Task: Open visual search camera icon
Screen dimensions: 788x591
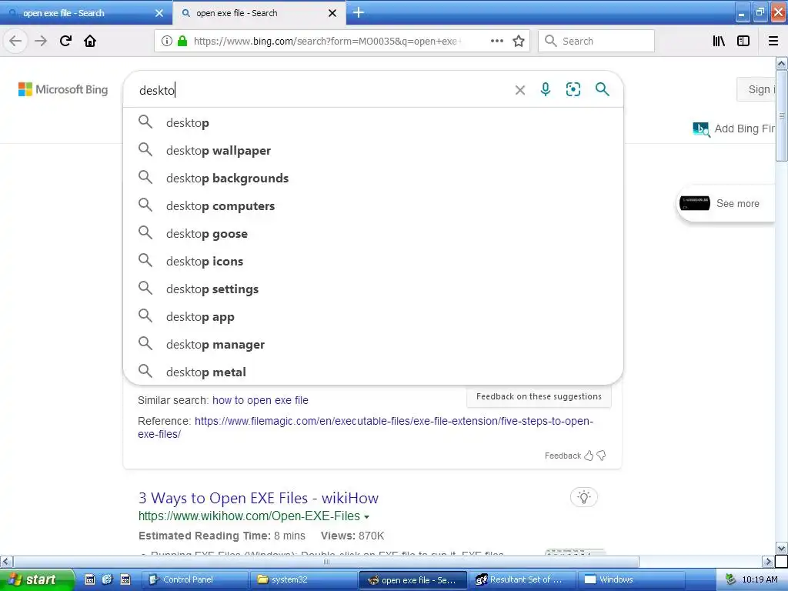Action: click(573, 89)
